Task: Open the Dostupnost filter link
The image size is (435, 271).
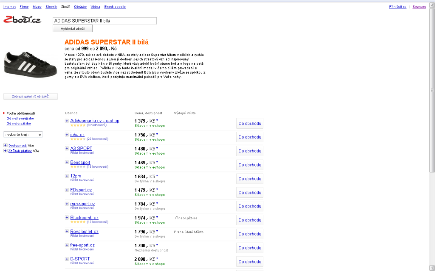Action: click(17, 146)
